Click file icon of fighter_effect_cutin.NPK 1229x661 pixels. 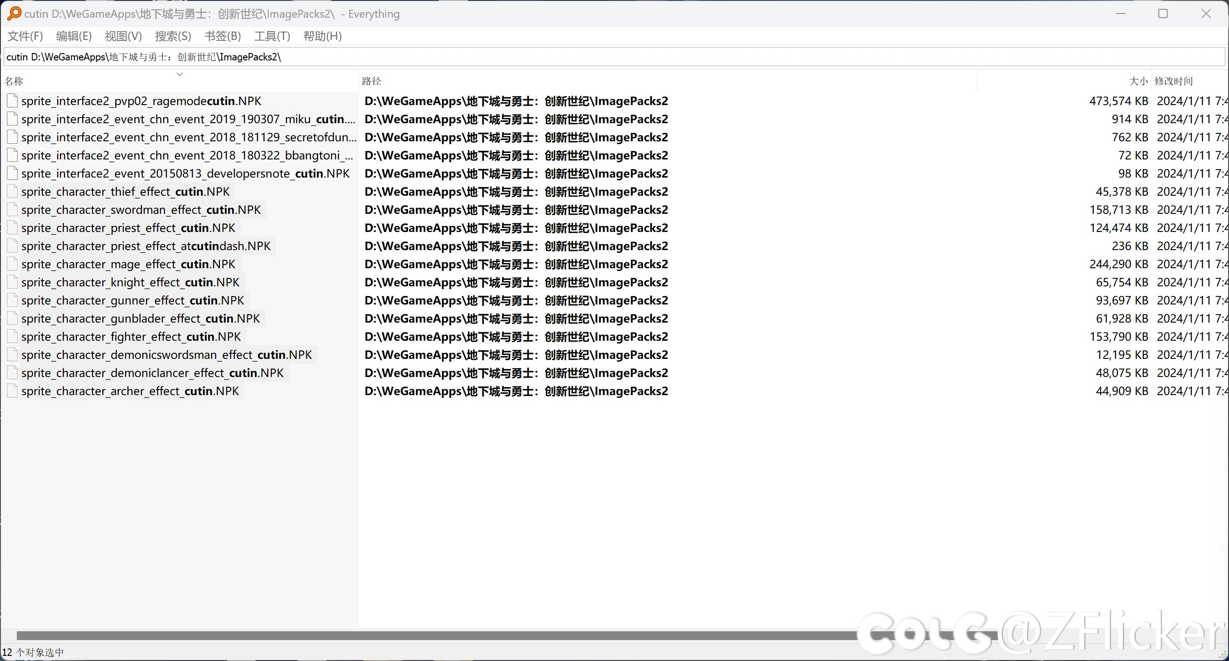tap(13, 337)
